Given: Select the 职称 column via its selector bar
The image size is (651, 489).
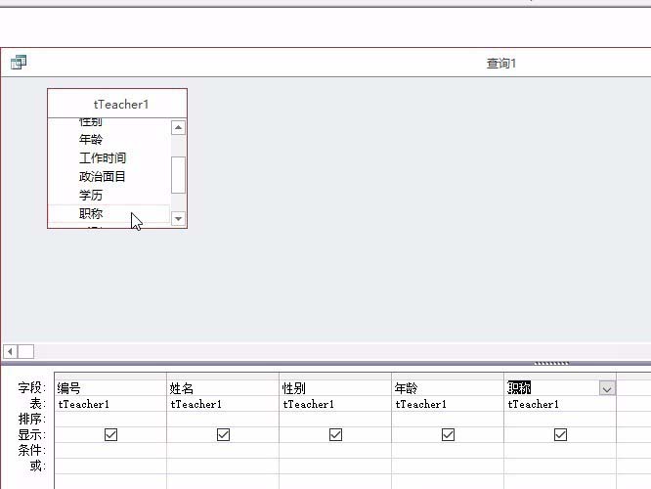Looking at the screenshot, I should point(560,376).
